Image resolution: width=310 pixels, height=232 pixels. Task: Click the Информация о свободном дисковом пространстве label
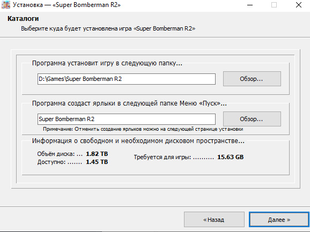pyautogui.click(x=138, y=141)
